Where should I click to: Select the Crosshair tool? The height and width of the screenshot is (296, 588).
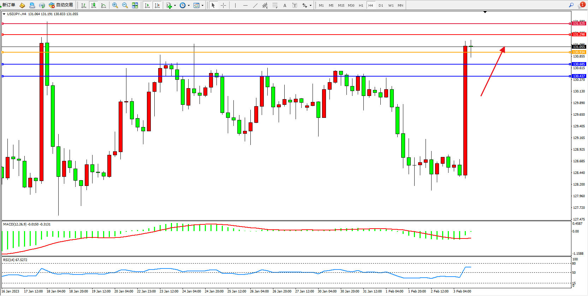[223, 5]
